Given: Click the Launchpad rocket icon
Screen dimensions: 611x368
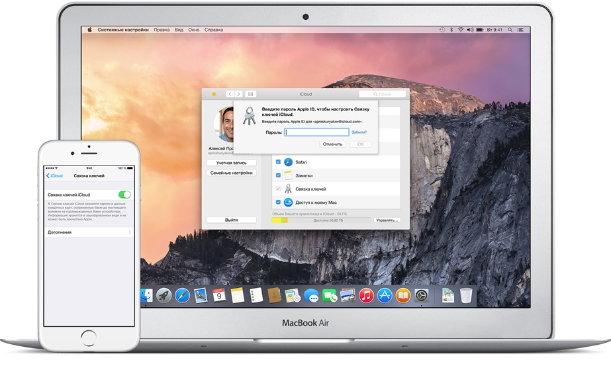Looking at the screenshot, I should tap(164, 295).
